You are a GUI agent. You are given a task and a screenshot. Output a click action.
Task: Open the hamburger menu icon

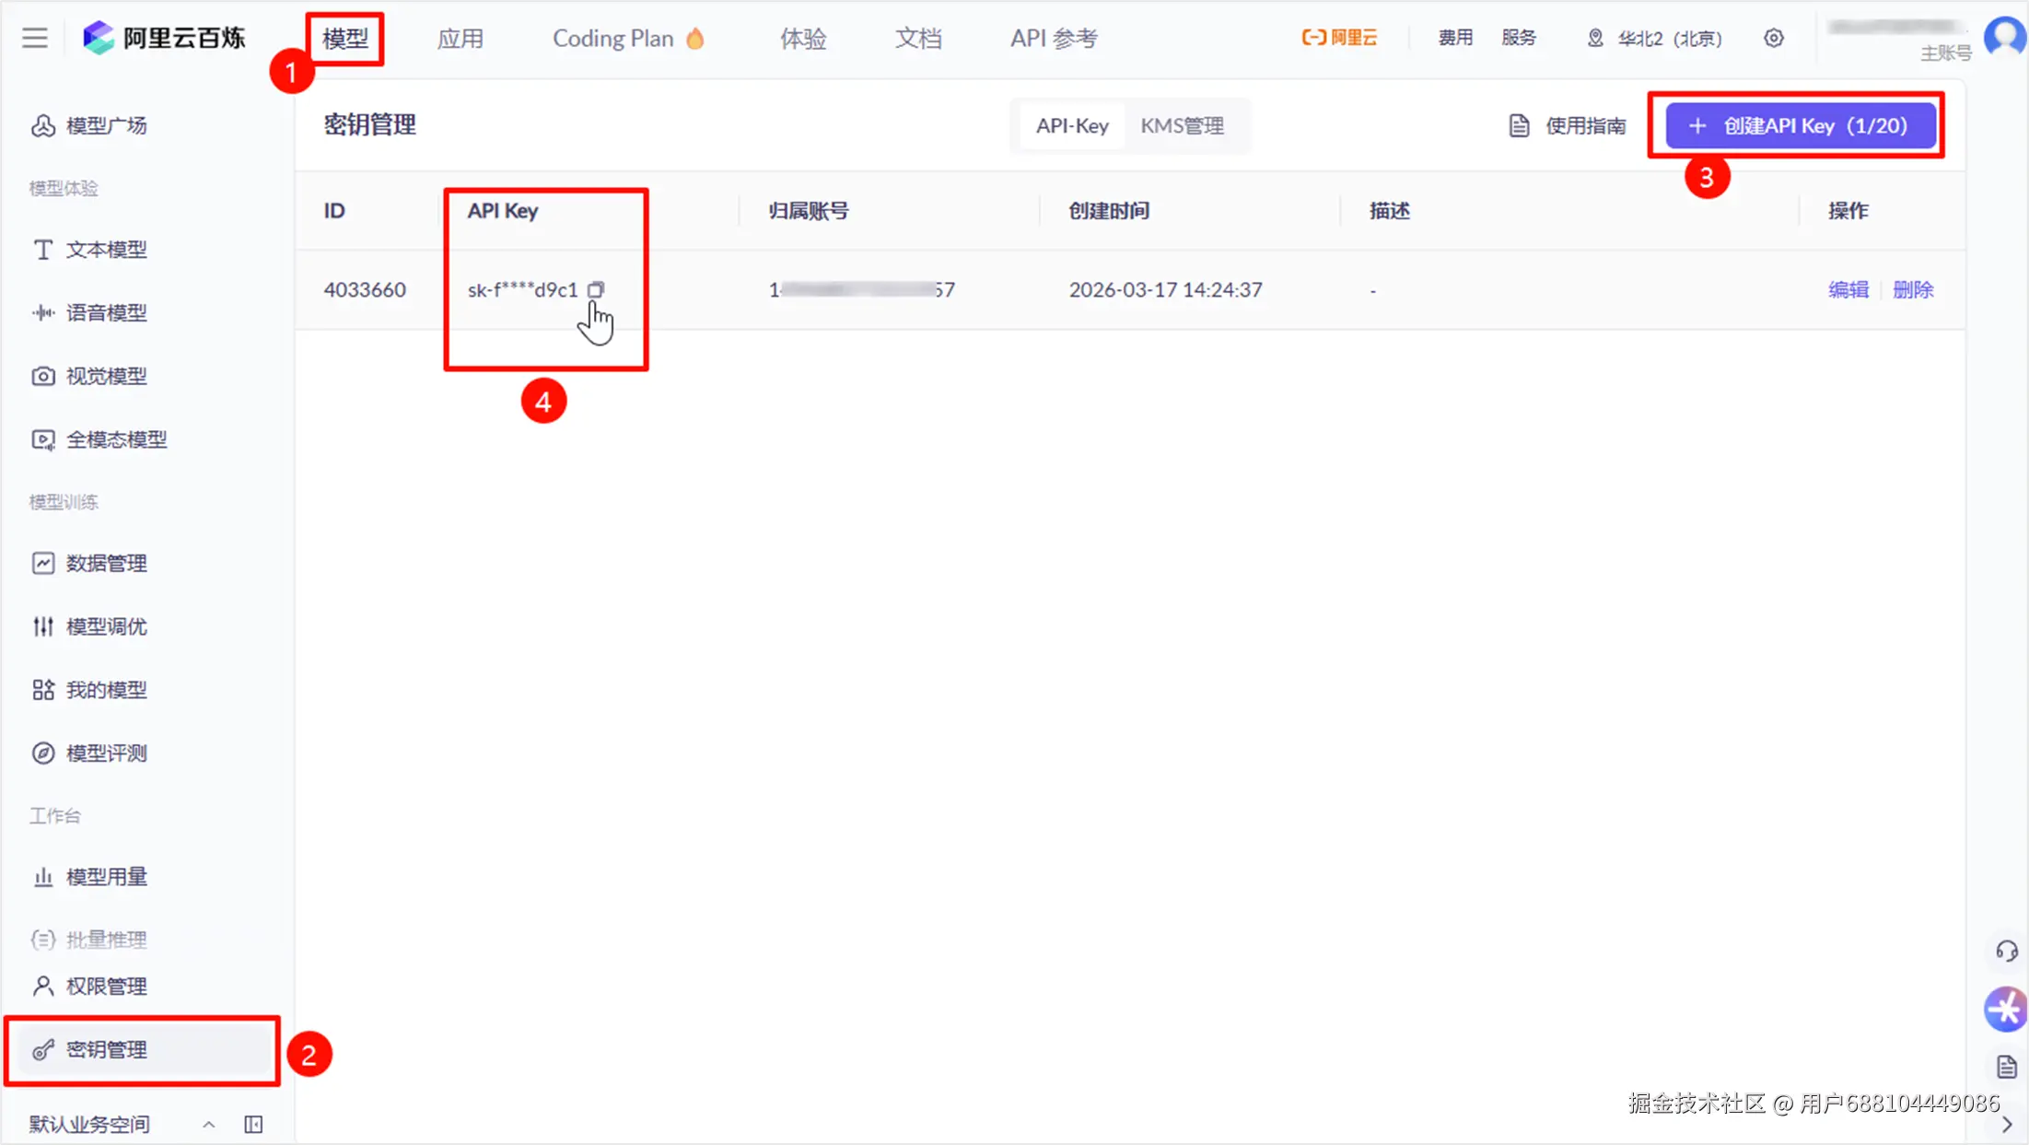point(35,38)
